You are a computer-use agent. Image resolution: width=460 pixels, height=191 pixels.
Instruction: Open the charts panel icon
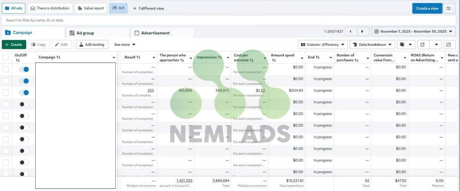(449, 45)
